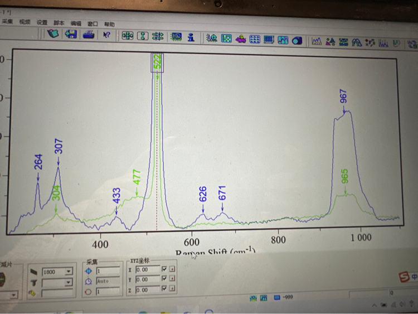Click the green zoom magnifier toolbar icon
The height and width of the screenshot is (314, 418).
pos(176,37)
